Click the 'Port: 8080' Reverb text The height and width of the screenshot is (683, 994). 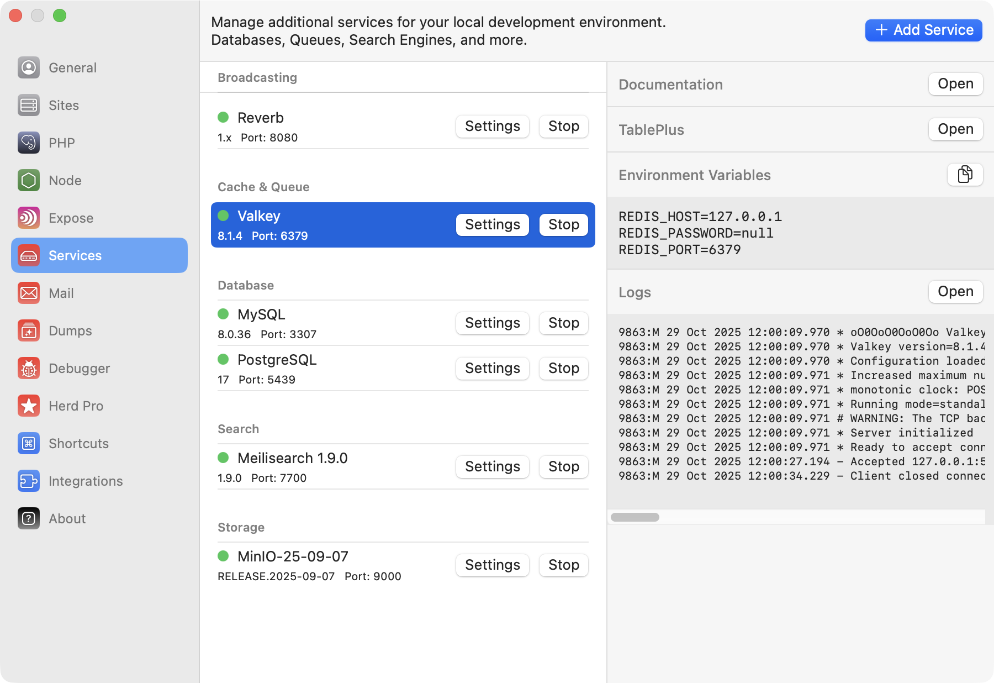269,138
